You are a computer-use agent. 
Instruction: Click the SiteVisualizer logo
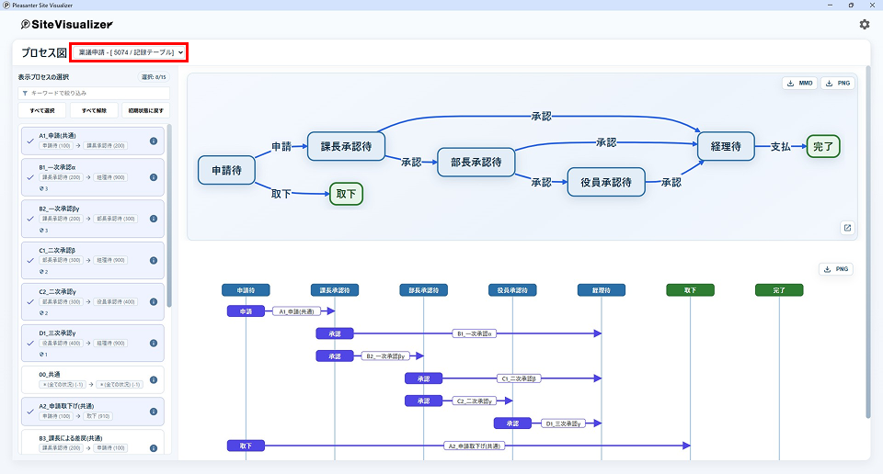pyautogui.click(x=66, y=24)
